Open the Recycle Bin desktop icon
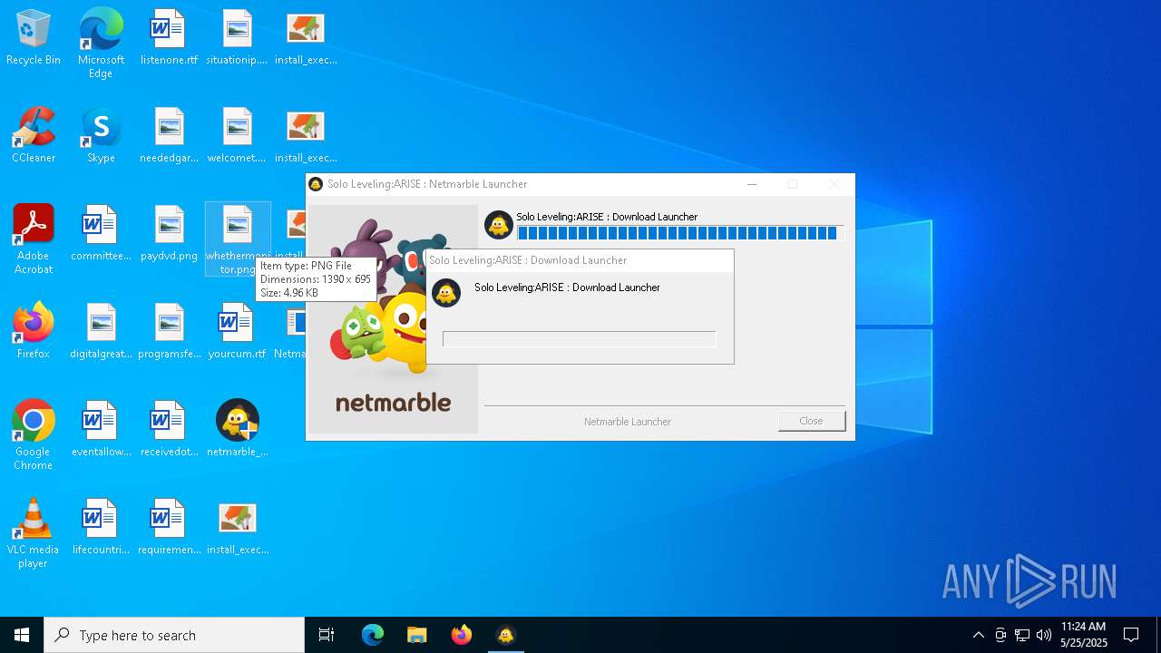 34,38
